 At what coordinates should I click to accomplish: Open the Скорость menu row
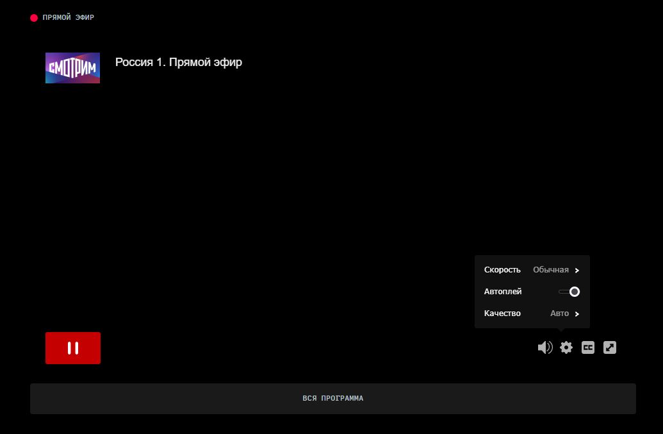tap(532, 270)
